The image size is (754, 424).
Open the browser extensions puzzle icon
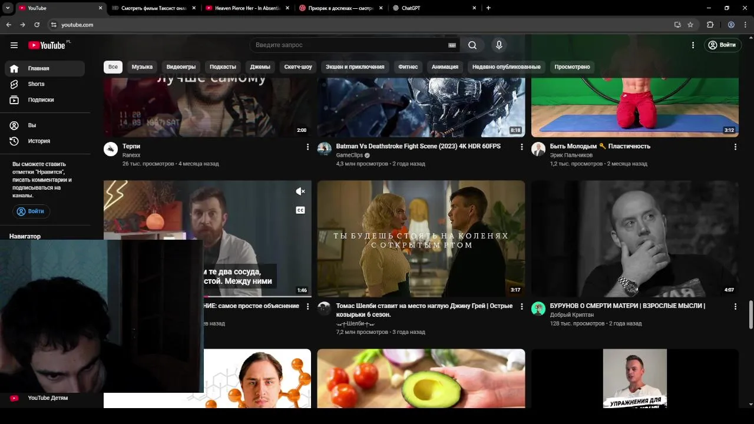tap(710, 25)
